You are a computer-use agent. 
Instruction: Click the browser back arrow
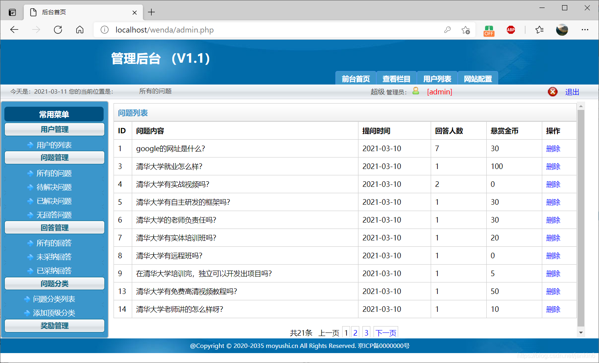[x=14, y=30]
